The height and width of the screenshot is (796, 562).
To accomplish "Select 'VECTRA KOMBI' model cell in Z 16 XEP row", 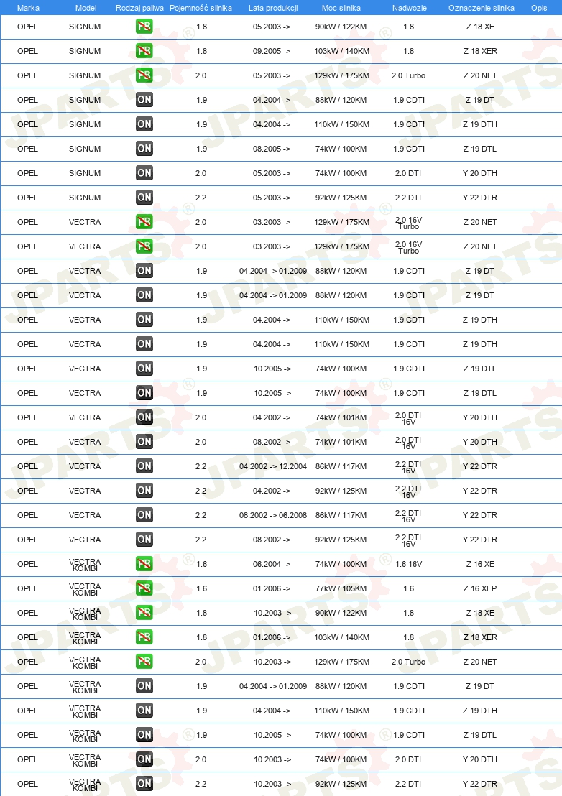I will [x=85, y=589].
